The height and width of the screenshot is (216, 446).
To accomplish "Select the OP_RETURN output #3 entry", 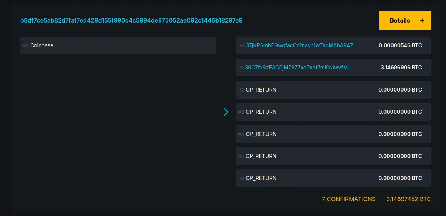I will (333, 112).
